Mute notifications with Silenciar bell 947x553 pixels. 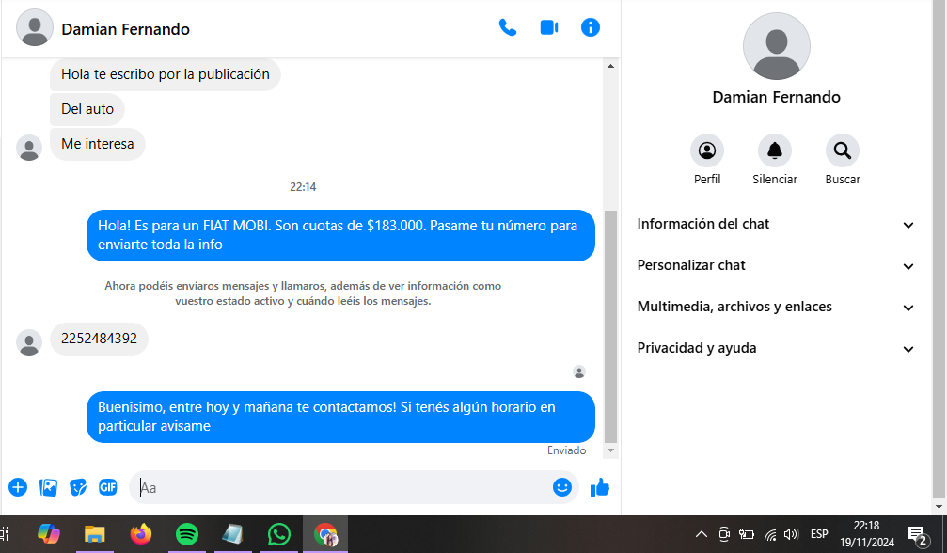click(775, 151)
